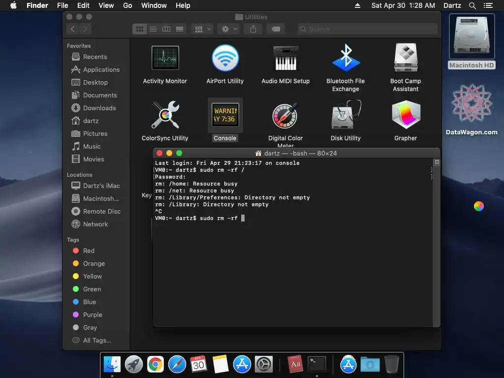Select Recents in sidebar

coord(96,57)
